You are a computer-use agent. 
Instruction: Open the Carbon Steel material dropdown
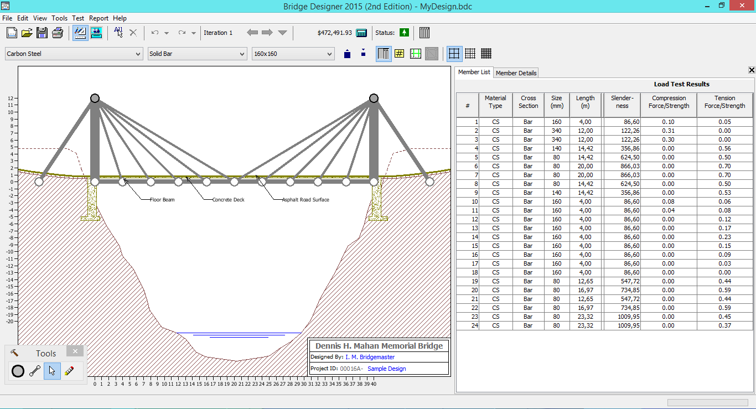point(137,53)
